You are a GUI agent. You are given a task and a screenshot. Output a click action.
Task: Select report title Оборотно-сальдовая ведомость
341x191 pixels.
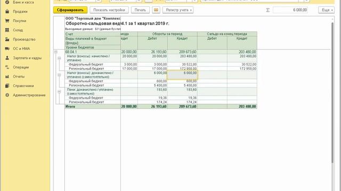pyautogui.click(x=117, y=23)
